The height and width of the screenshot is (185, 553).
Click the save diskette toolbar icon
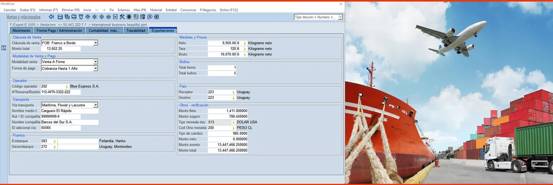[60, 17]
